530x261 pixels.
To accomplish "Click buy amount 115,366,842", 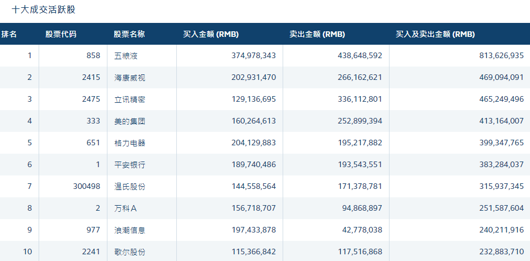I will [x=254, y=252].
